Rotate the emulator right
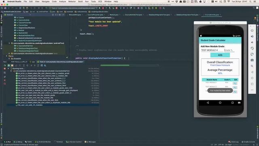The height and width of the screenshot is (146, 259). pos(252,54)
